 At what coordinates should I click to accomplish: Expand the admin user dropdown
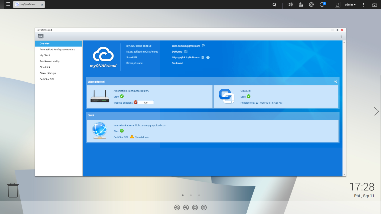[x=350, y=5]
